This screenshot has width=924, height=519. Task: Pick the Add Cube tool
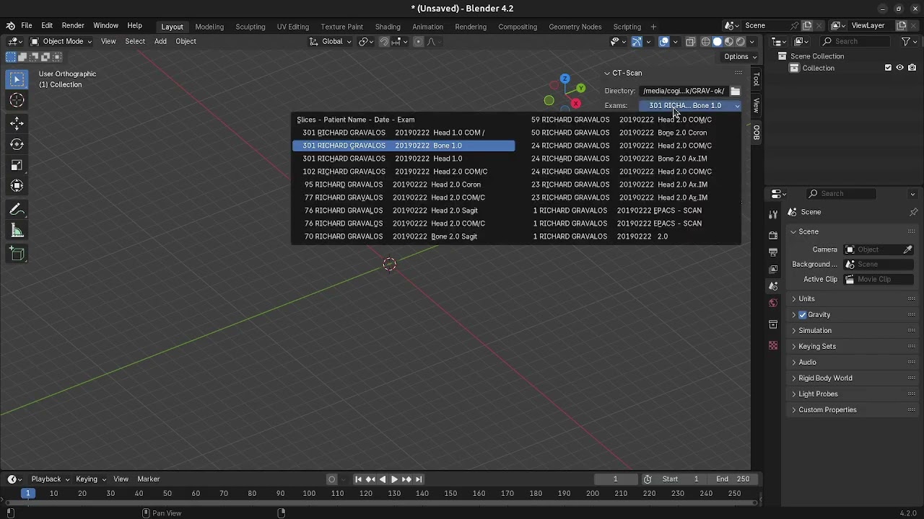click(17, 254)
